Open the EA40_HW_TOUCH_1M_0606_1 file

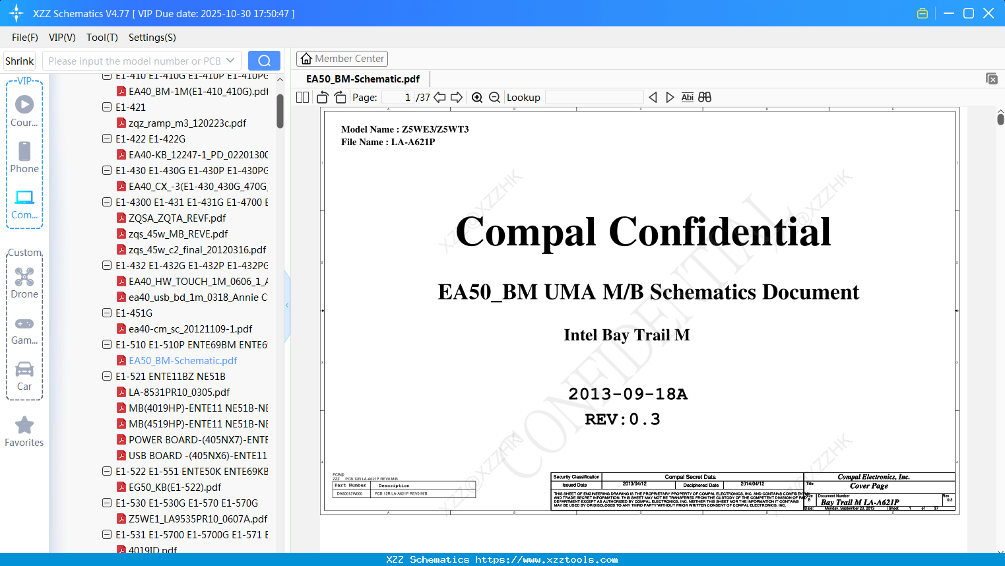coord(198,281)
